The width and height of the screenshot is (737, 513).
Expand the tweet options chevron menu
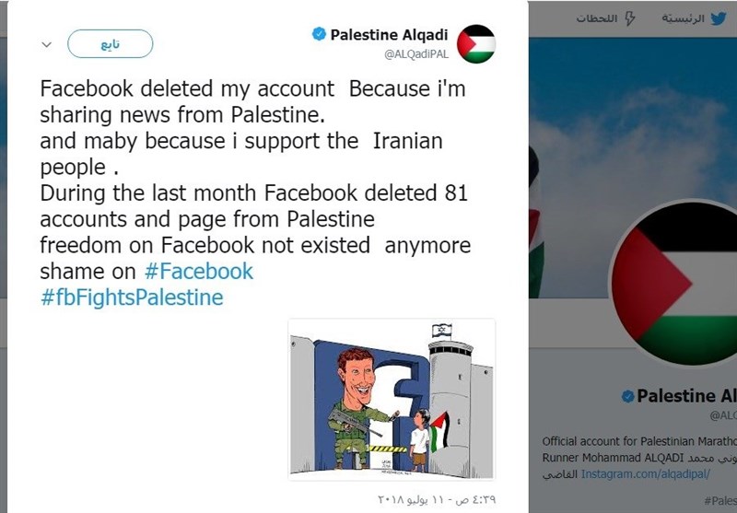click(x=47, y=44)
